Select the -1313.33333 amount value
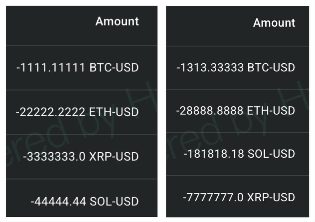315x222 pixels. tap(210, 68)
